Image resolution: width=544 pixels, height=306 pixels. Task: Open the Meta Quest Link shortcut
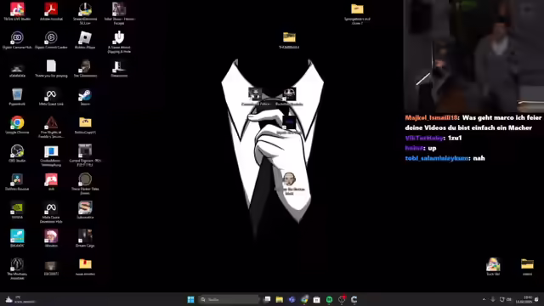tap(51, 97)
